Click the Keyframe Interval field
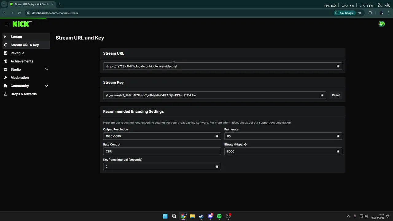Image resolution: width=393 pixels, height=221 pixels. (x=162, y=166)
